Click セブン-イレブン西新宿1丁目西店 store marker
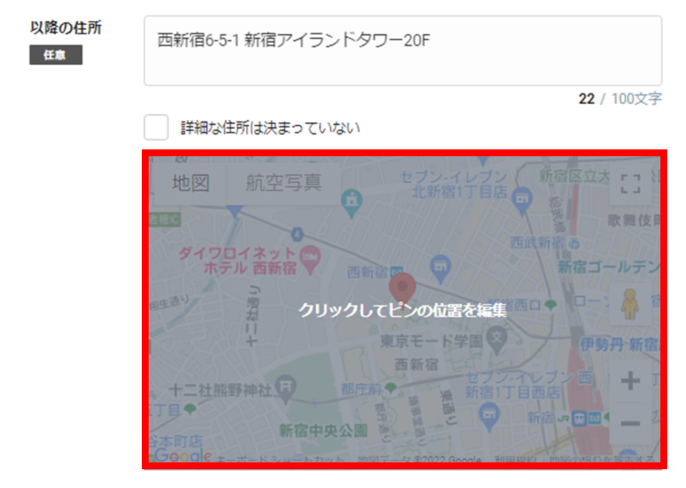This screenshot has width=686, height=488. (489, 417)
